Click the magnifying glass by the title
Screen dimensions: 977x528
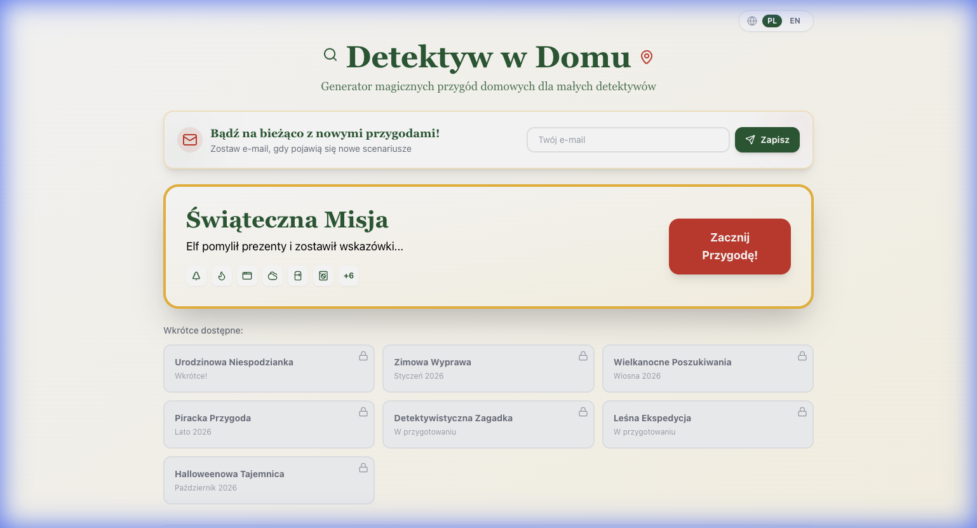pyautogui.click(x=330, y=55)
